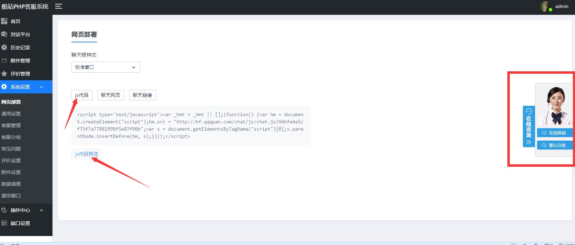This screenshot has height=245, width=575.
Task: Open 通用设置 in the sidebar
Action: [11, 114]
